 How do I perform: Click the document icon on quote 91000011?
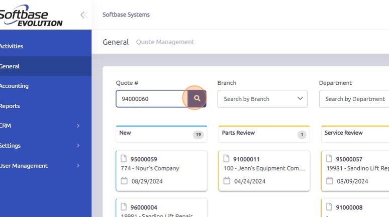click(227, 159)
